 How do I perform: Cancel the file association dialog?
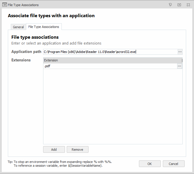(174, 164)
